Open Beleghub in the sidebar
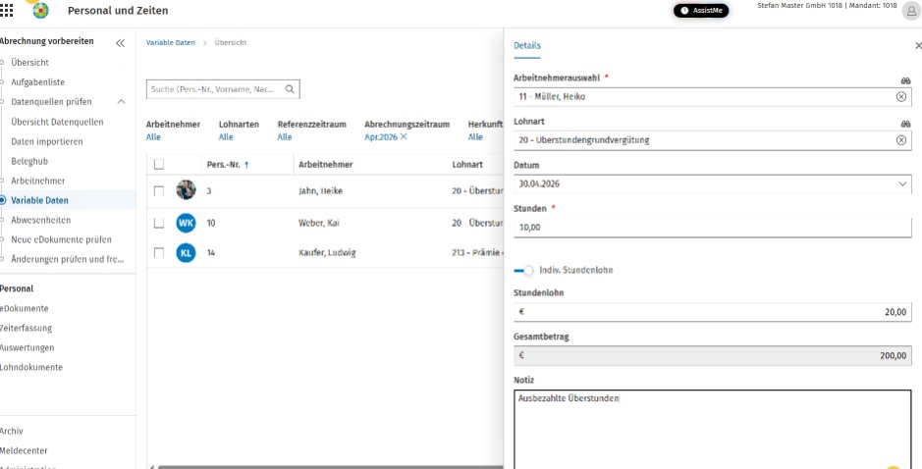The width and height of the screenshot is (922, 469). 29,161
